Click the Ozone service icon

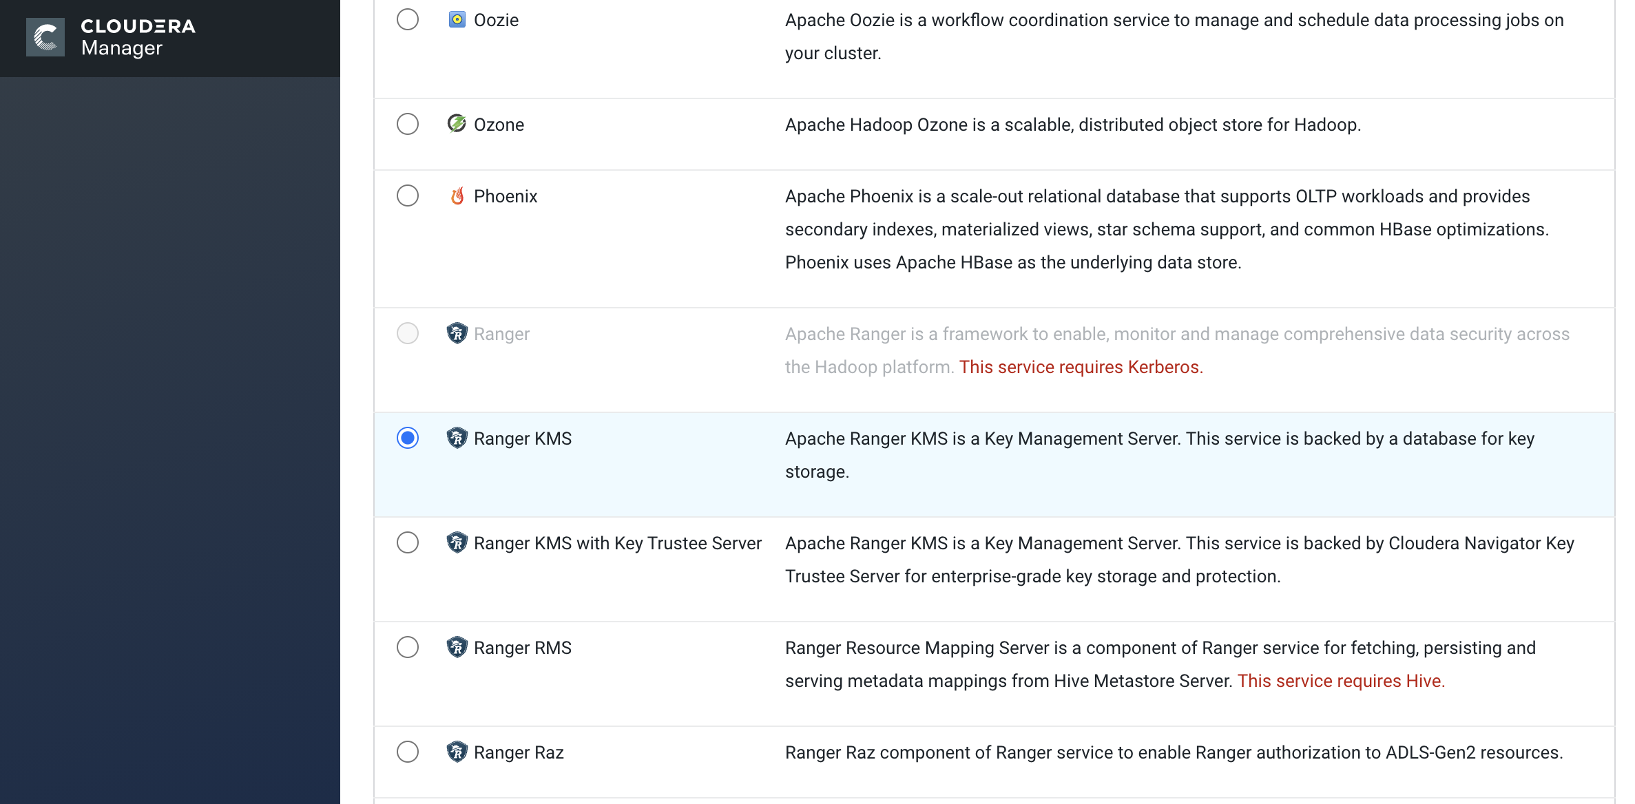coord(457,124)
